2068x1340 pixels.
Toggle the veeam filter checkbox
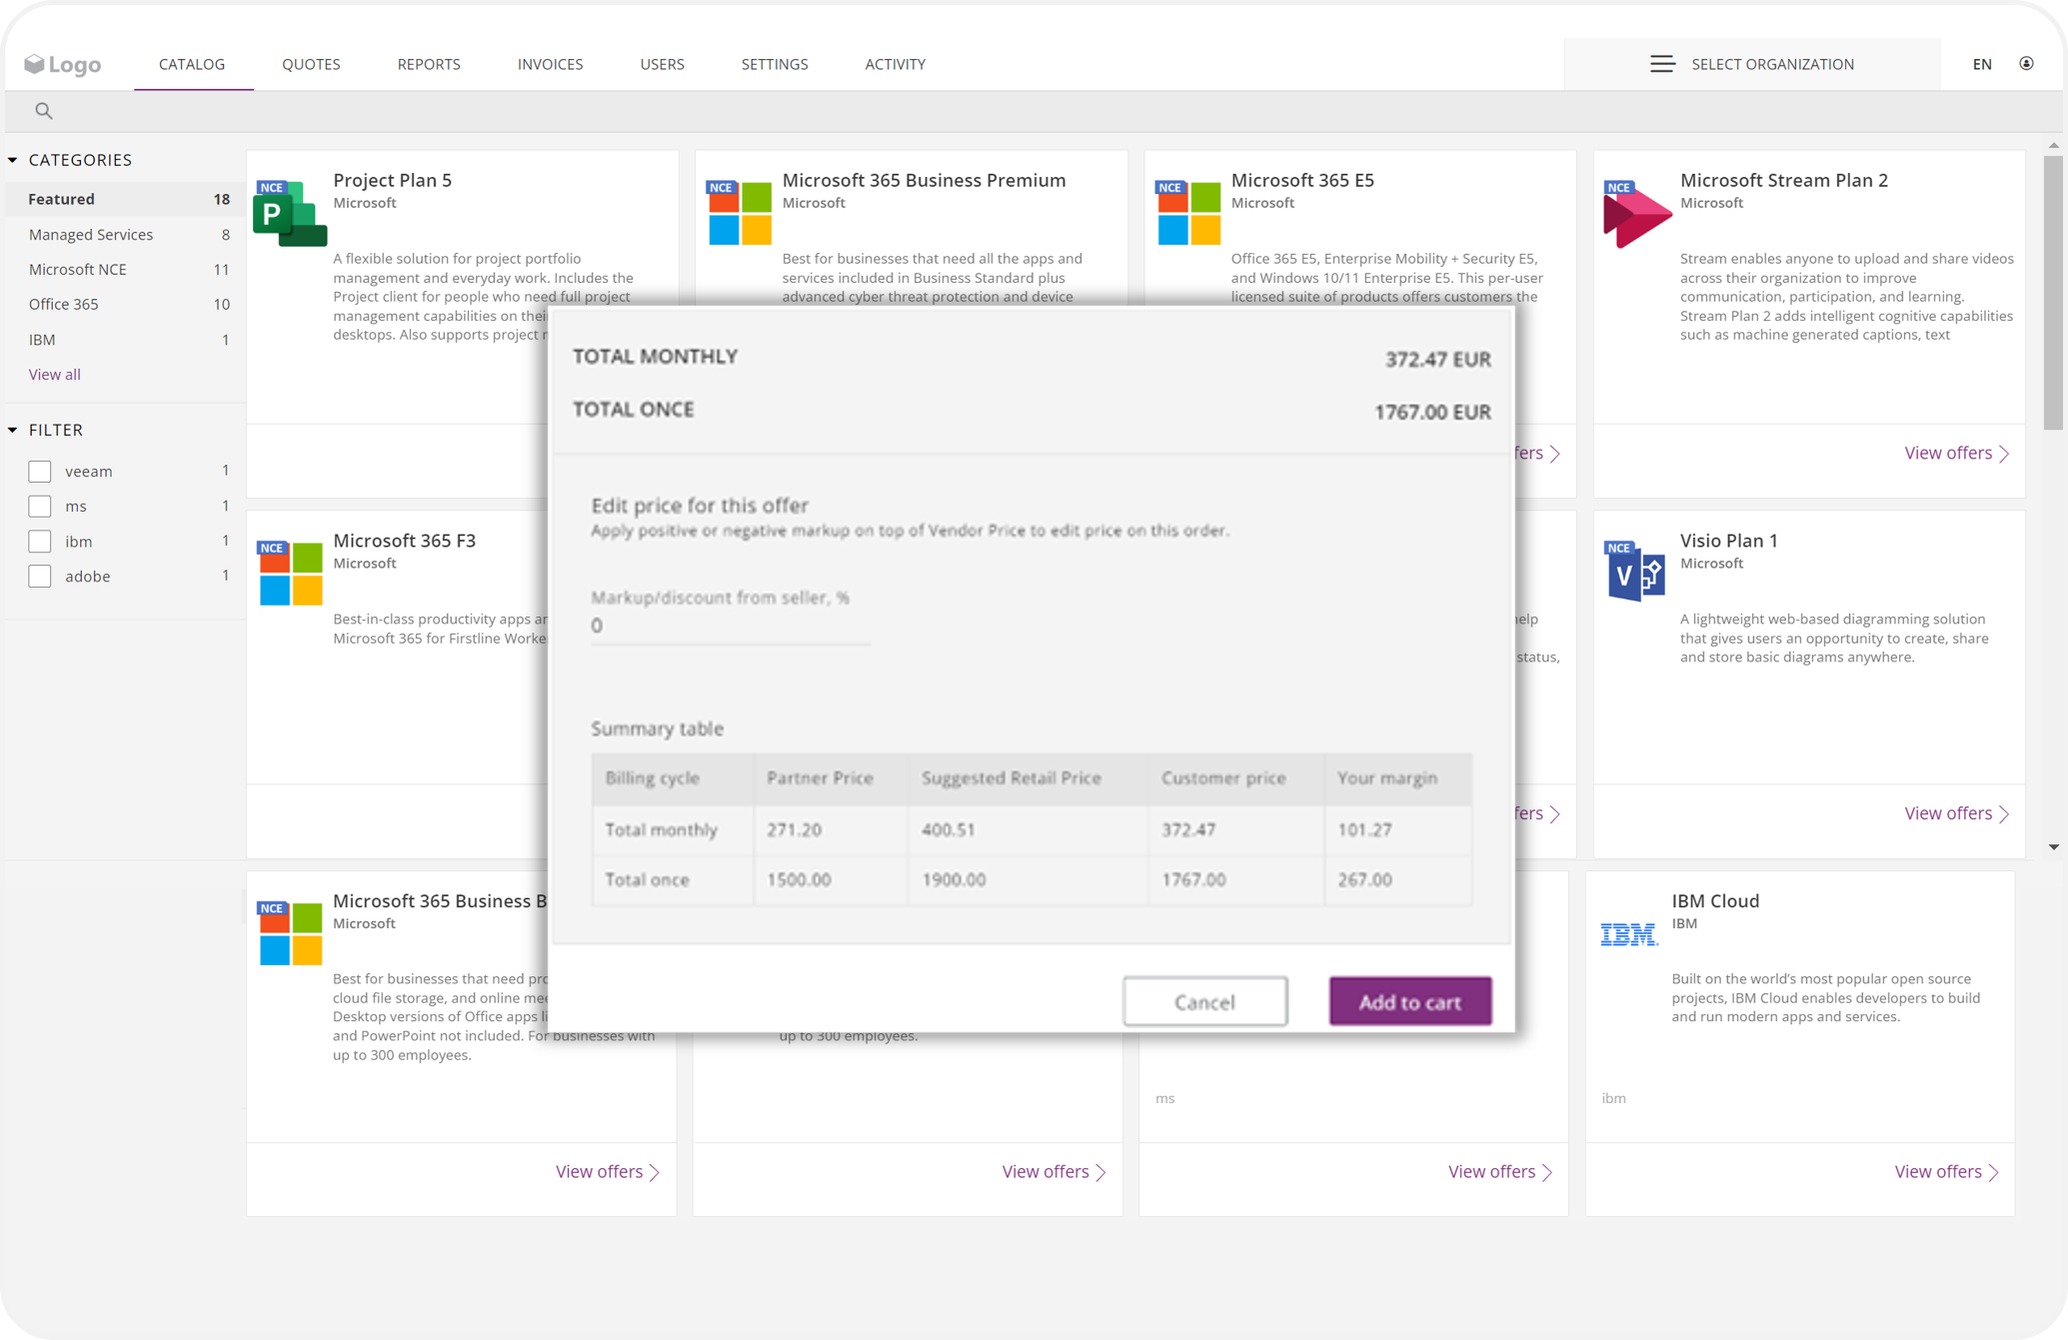click(x=40, y=471)
